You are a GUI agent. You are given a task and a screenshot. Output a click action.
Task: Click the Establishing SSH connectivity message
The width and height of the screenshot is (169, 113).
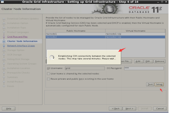tap(87, 57)
